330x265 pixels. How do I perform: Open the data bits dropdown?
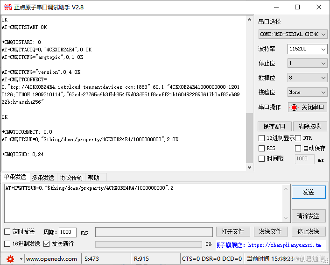tap(307, 78)
